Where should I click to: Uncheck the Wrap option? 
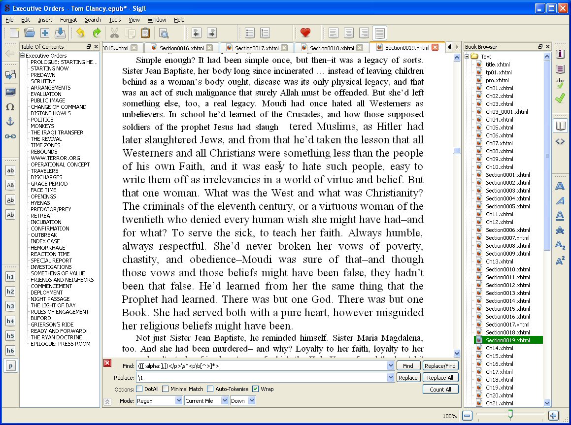(255, 389)
